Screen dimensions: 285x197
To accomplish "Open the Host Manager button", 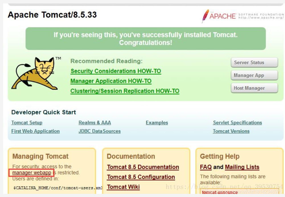I will (254, 88).
